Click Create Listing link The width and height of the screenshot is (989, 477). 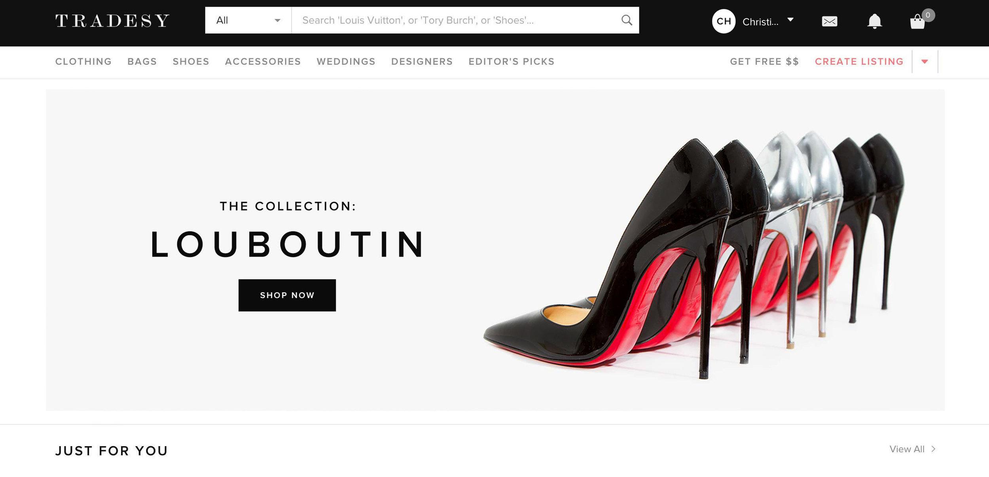click(859, 62)
